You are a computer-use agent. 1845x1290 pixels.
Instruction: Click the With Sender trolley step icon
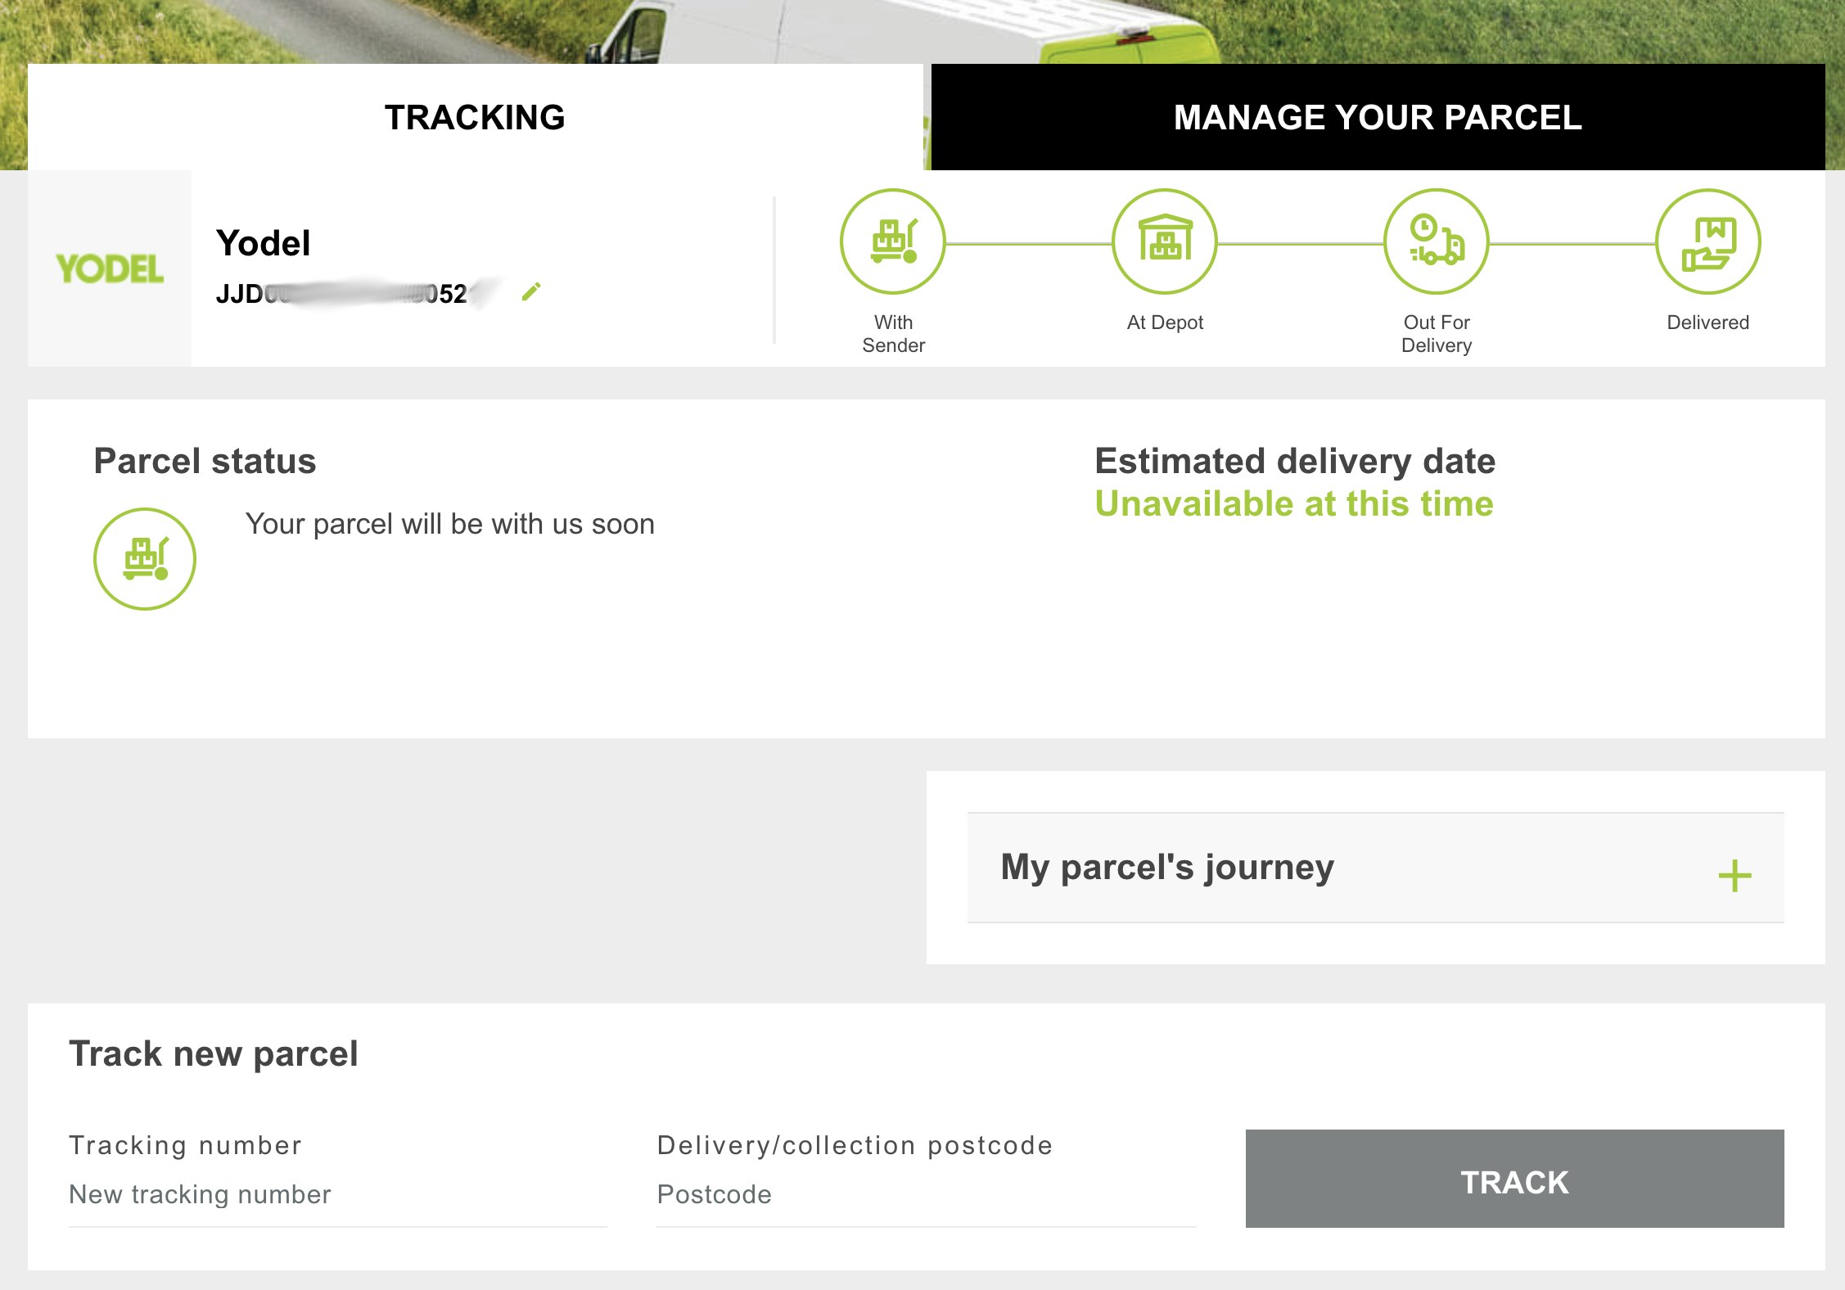click(892, 241)
